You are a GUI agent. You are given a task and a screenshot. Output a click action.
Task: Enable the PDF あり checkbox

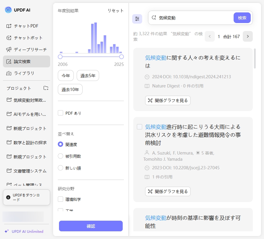pos(60,113)
